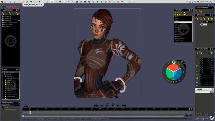Toggle the eye icon on Portrait_03 row

pyautogui.click(x=19, y=20)
